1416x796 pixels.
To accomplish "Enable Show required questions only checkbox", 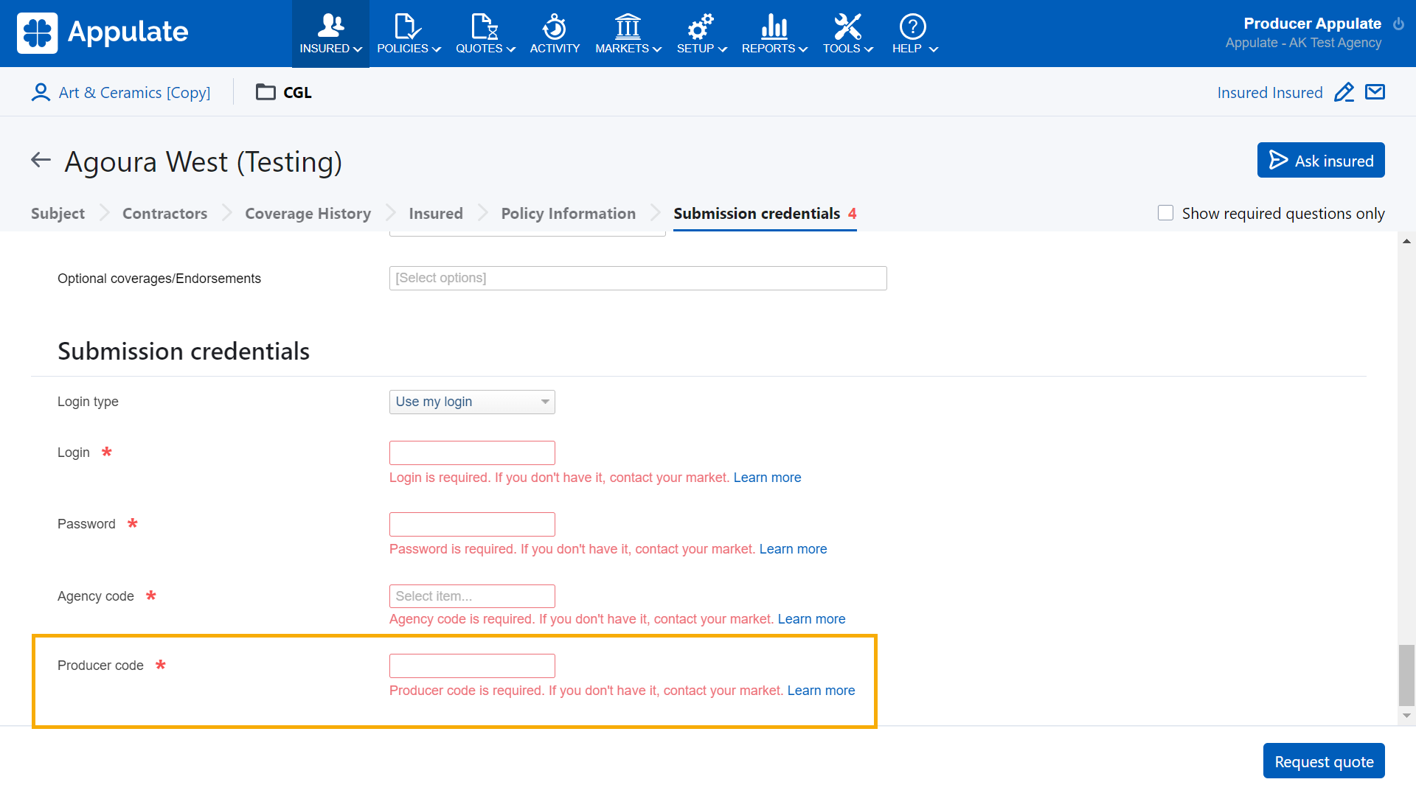I will tap(1165, 213).
